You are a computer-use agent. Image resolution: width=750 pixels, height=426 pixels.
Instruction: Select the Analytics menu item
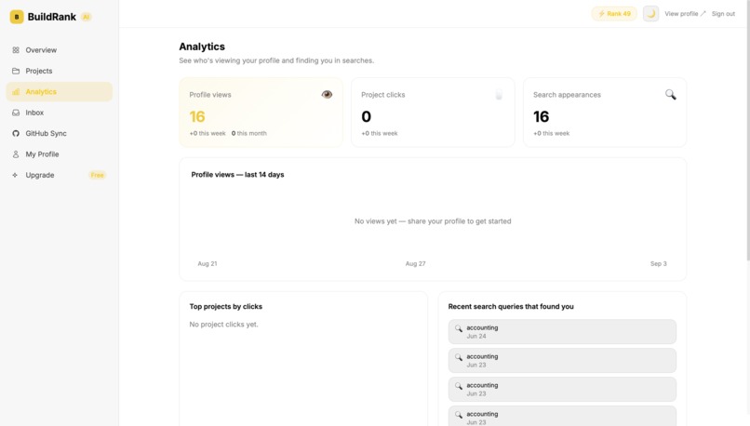click(60, 92)
